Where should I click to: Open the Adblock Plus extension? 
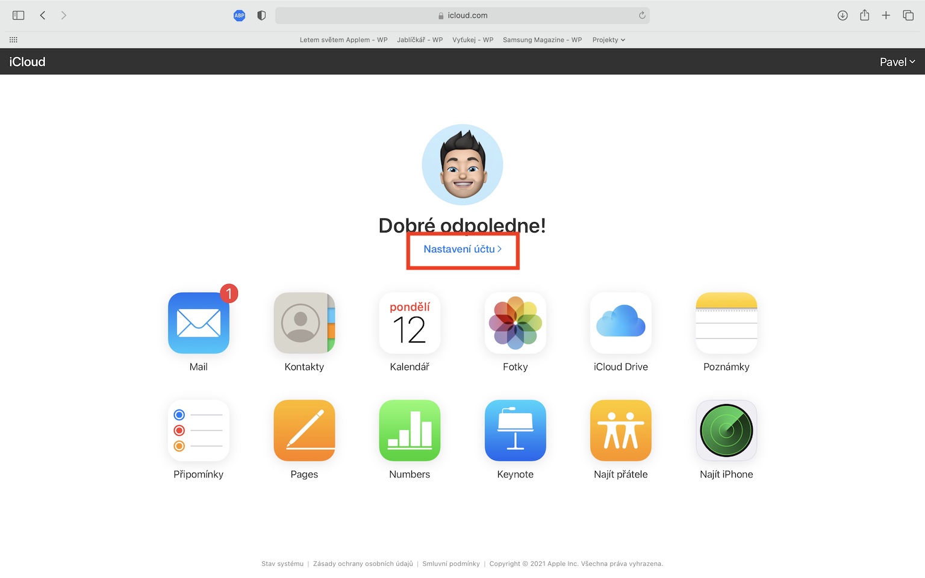[x=240, y=16]
